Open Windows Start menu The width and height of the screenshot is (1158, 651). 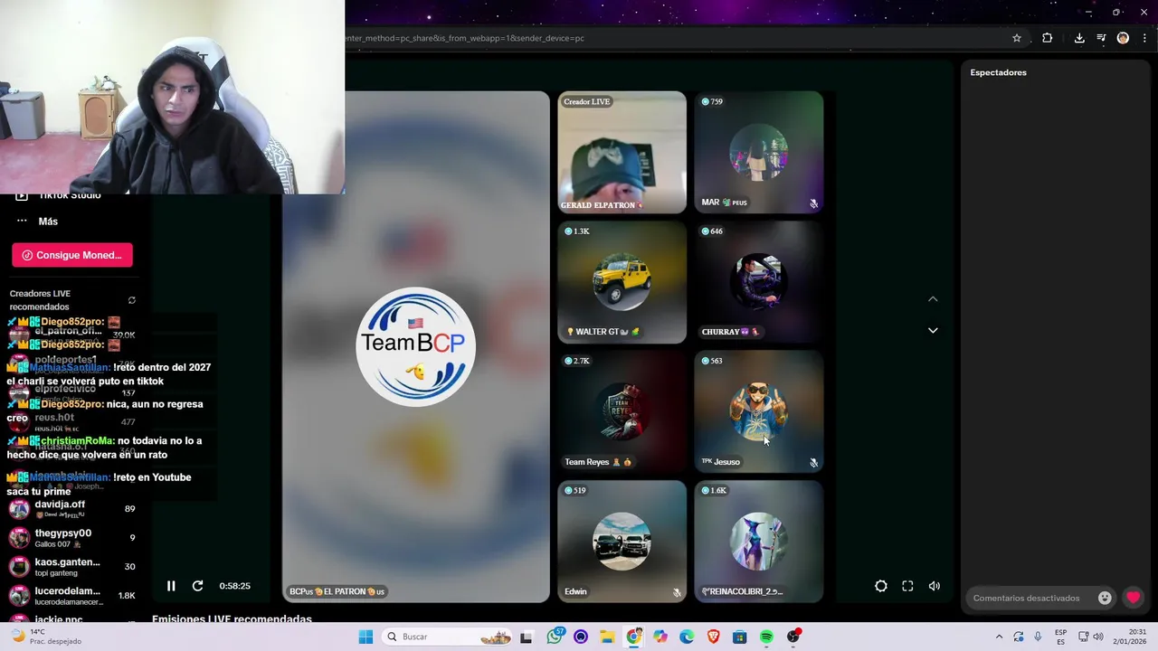point(365,637)
